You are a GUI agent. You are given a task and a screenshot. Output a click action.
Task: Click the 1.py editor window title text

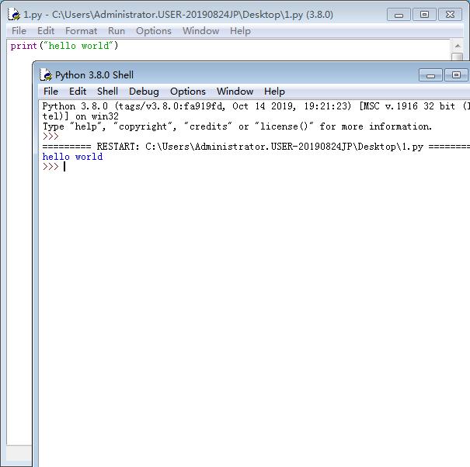coord(179,15)
